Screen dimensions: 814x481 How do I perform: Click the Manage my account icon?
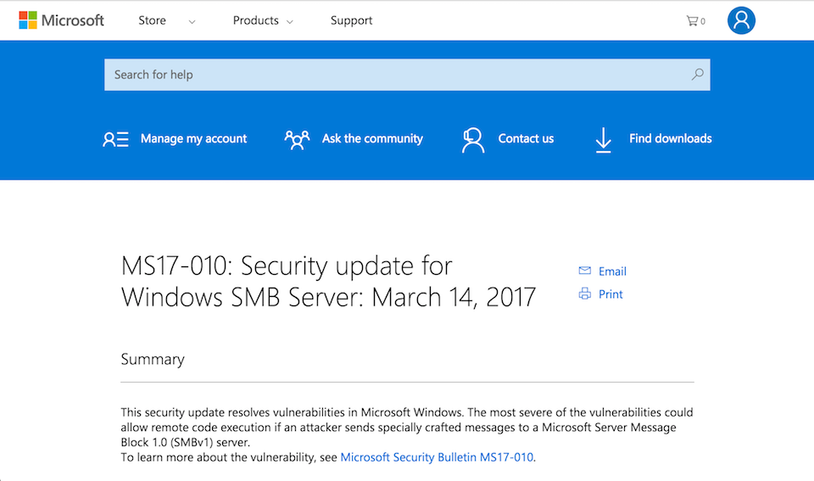(x=115, y=139)
